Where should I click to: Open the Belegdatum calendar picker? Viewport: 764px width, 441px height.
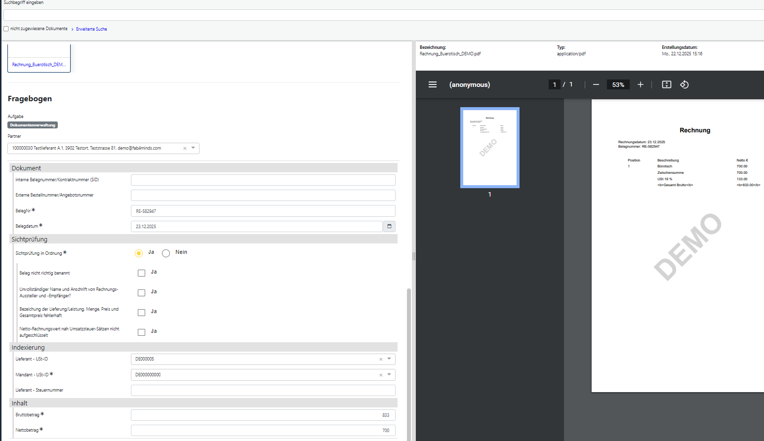pos(389,226)
